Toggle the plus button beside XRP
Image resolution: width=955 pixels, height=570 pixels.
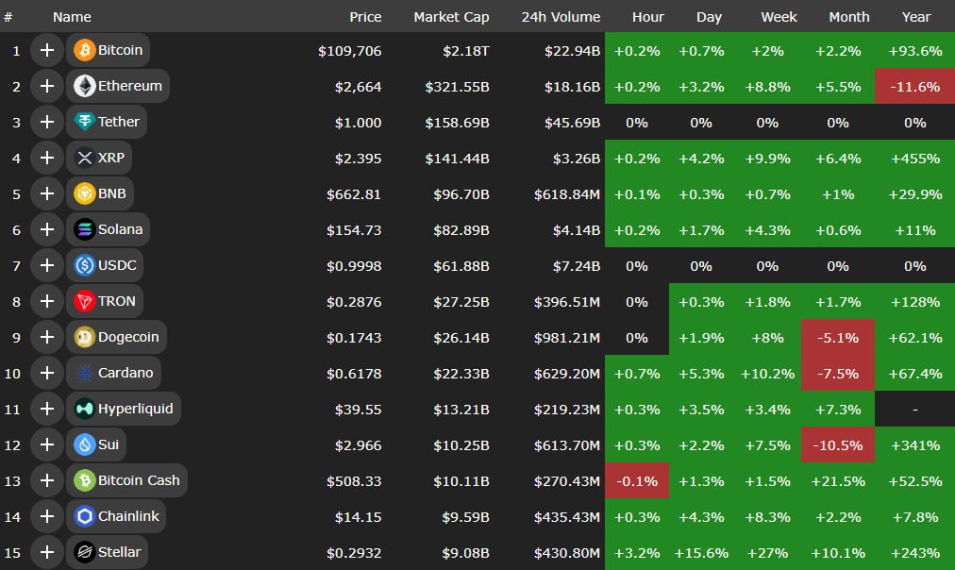coord(46,158)
